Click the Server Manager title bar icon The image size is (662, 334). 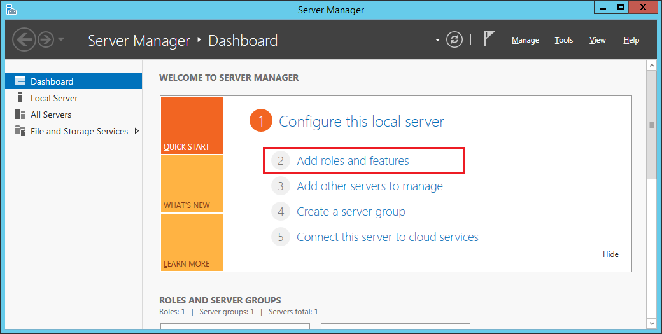[11, 9]
